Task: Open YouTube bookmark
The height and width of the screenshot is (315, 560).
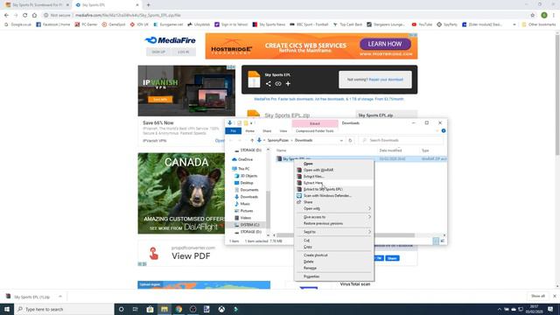Action: click(422, 24)
